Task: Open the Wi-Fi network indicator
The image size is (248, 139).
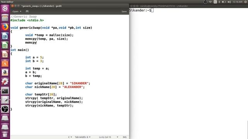Action: 210,2
